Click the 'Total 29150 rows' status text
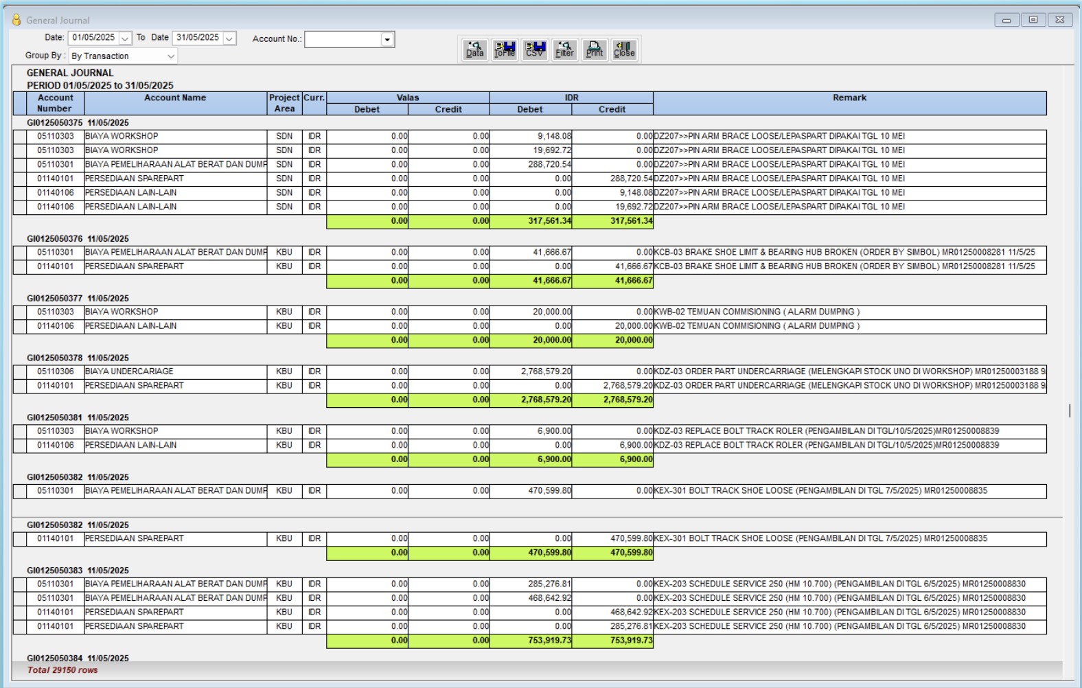Viewport: 1082px width, 688px height. [x=62, y=670]
